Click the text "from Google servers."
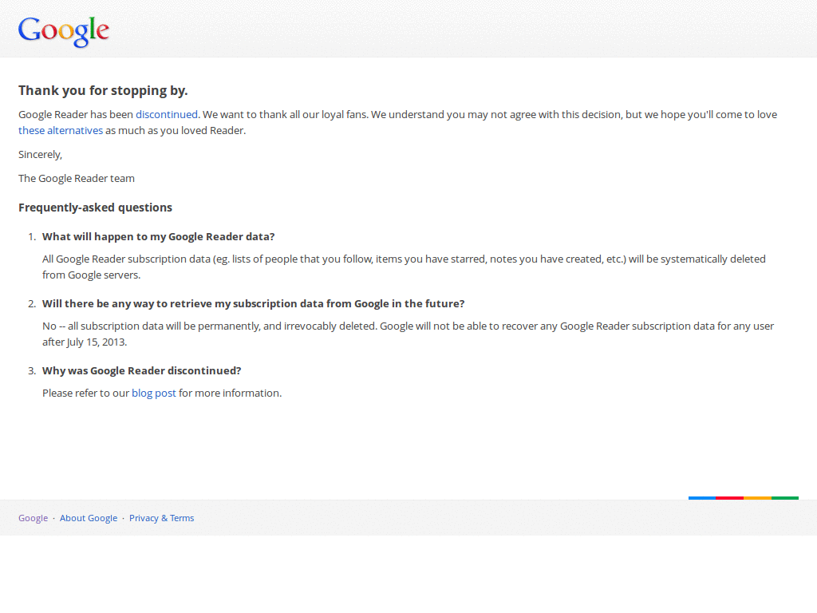The width and height of the screenshot is (817, 613). coord(91,275)
